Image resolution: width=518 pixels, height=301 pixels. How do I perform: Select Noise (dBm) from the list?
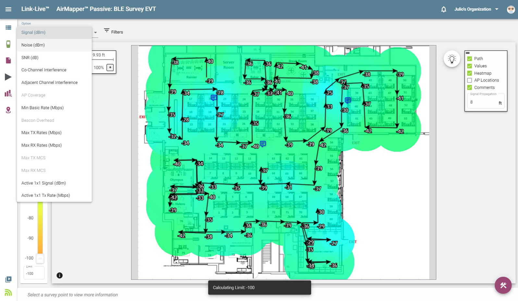pos(33,45)
